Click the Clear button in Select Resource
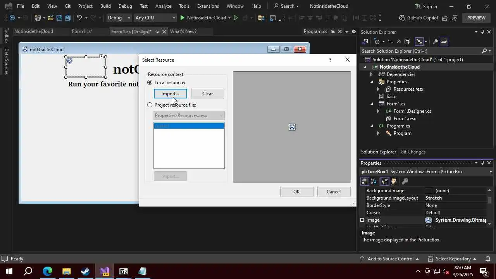This screenshot has width=496, height=279. (x=207, y=94)
